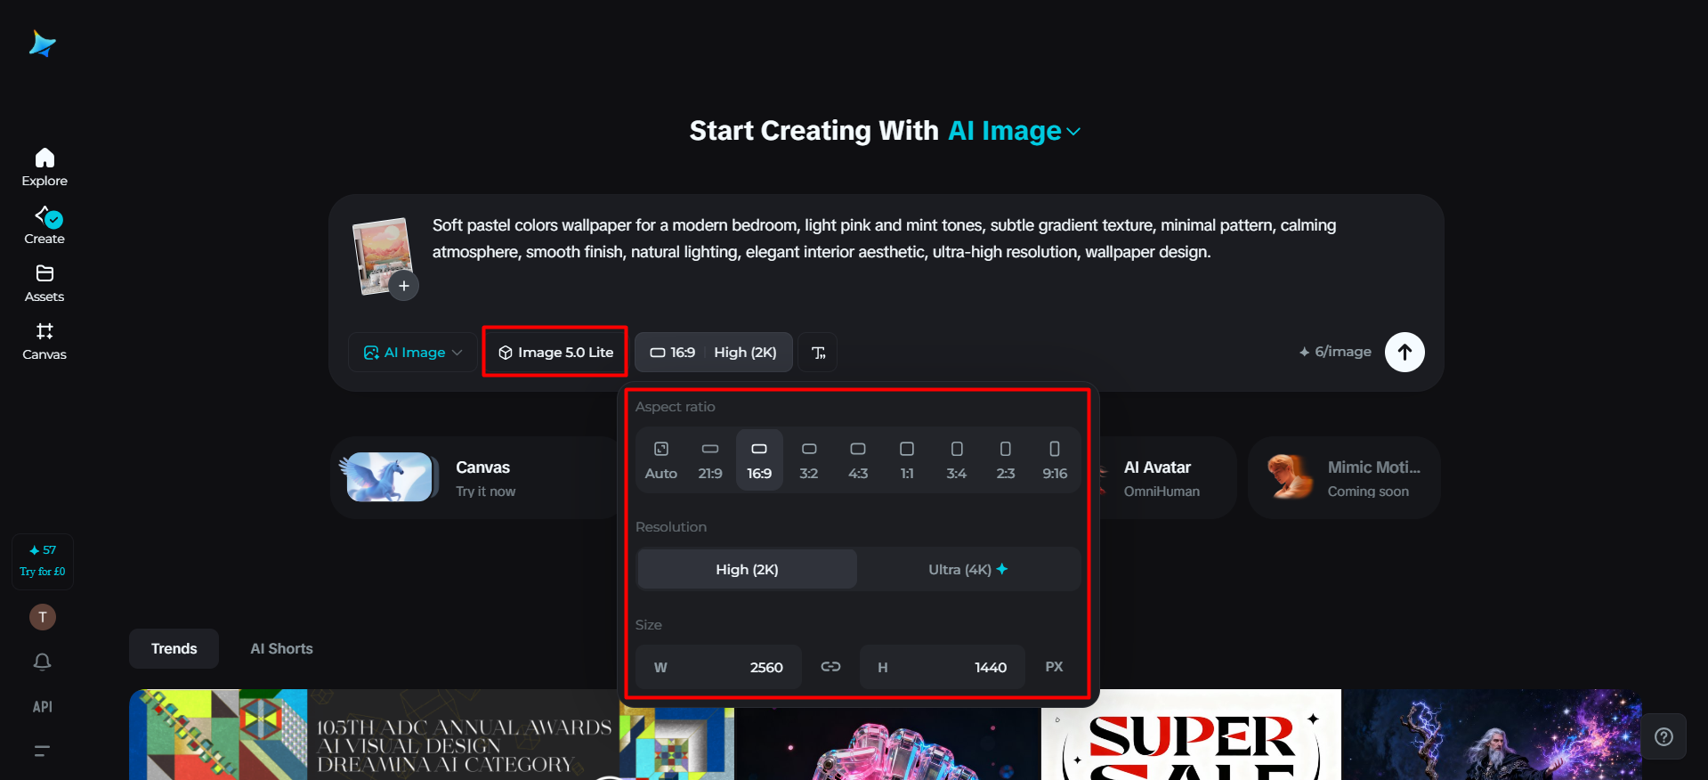Edit the height value 1440
This screenshot has height=780, width=1708.
[x=943, y=667]
